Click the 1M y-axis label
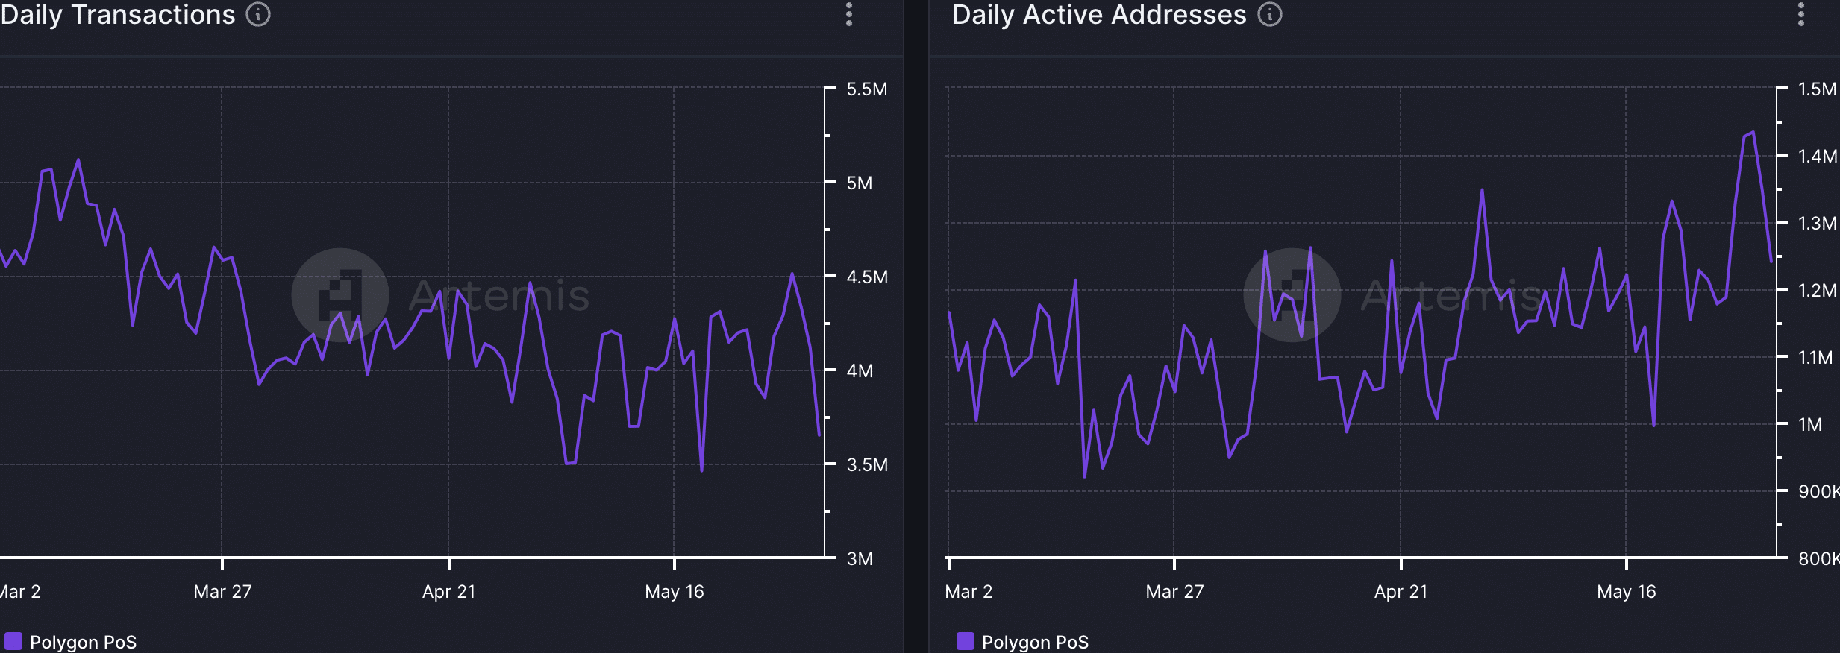 pyautogui.click(x=1809, y=425)
